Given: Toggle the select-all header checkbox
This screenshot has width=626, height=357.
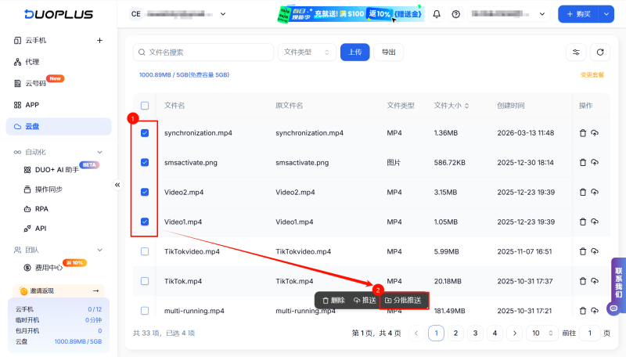Looking at the screenshot, I should [145, 106].
